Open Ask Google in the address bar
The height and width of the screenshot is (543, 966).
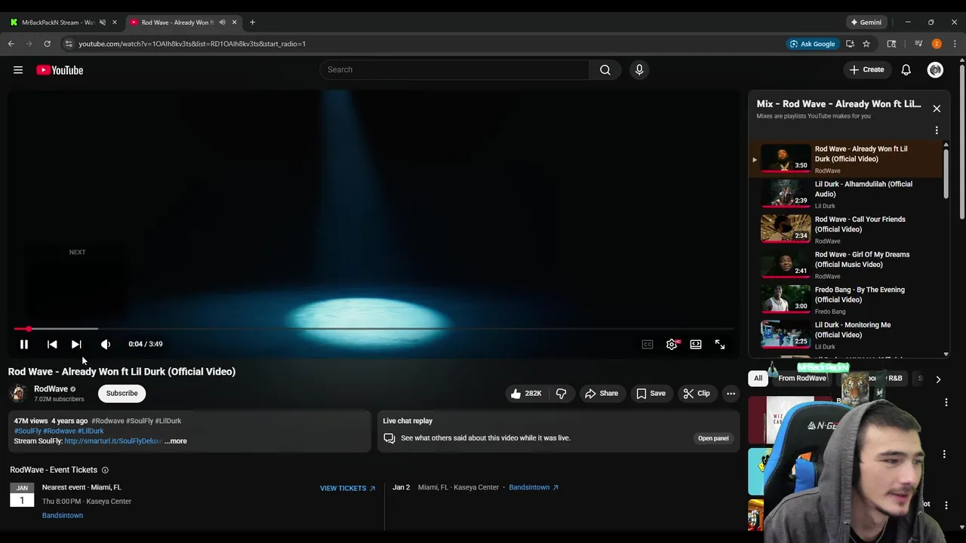click(812, 44)
